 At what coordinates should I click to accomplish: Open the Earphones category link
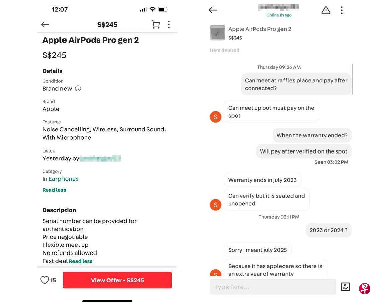pos(63,179)
